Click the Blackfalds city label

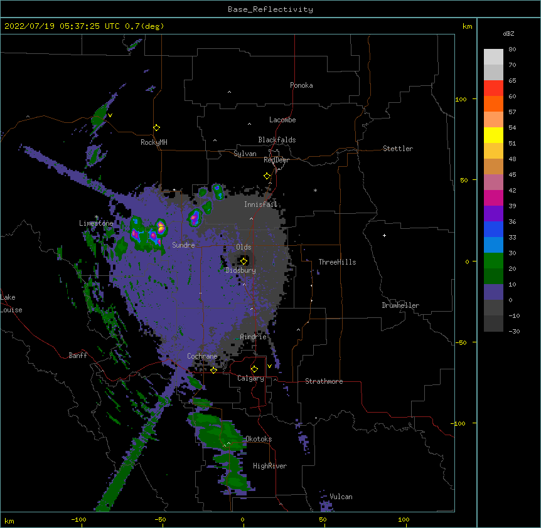tap(277, 140)
